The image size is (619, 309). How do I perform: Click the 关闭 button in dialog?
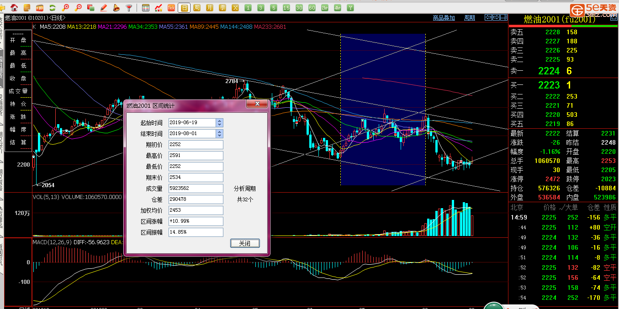pos(245,243)
